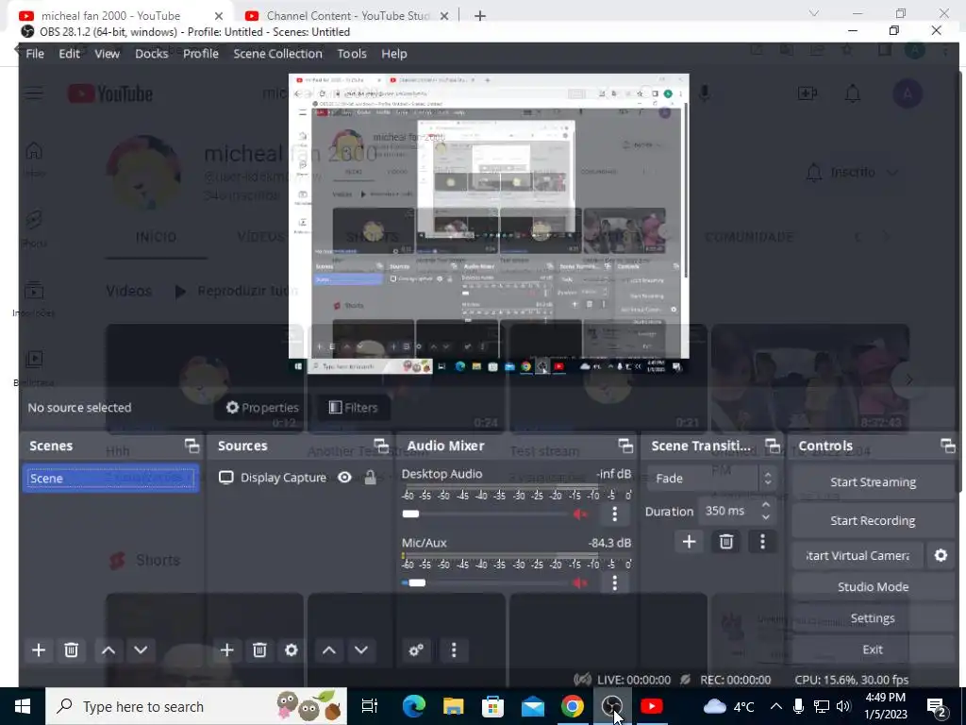Move scene down in Scenes dock
The image size is (966, 725).
click(141, 649)
